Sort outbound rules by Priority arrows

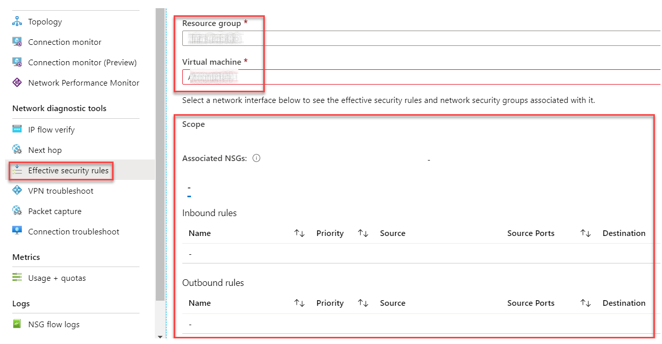(363, 303)
